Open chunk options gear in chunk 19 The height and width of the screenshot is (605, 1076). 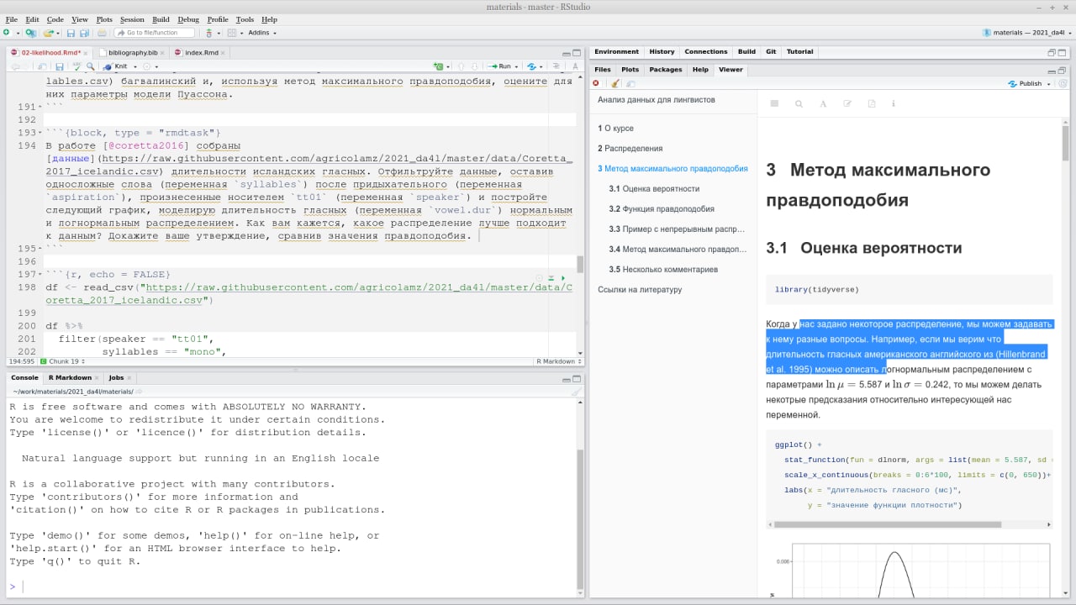[x=539, y=278]
